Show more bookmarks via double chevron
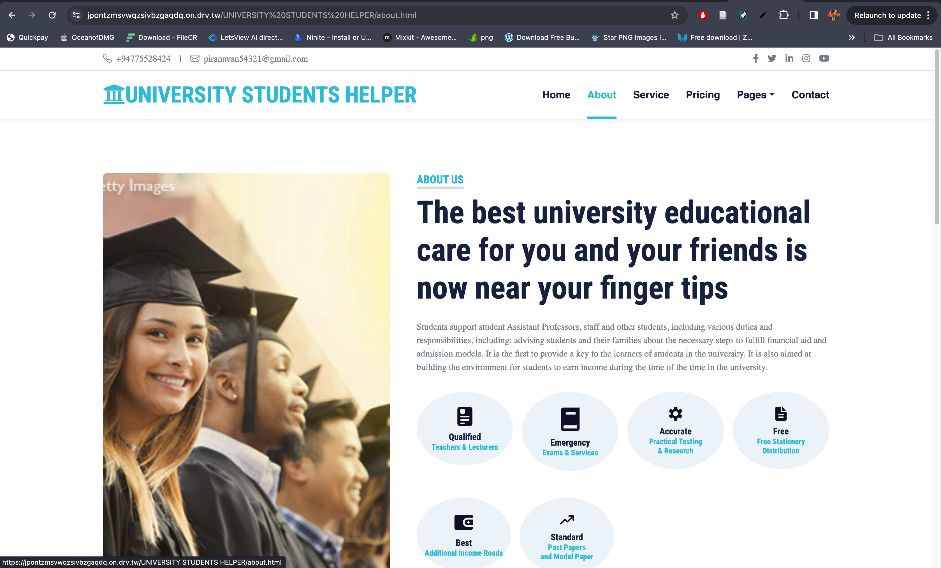This screenshot has height=568, width=941. pyautogui.click(x=851, y=38)
